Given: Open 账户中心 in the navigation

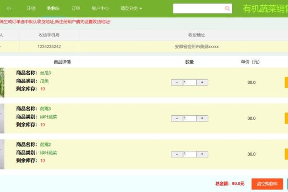Looking at the screenshot, I should 100,8.
